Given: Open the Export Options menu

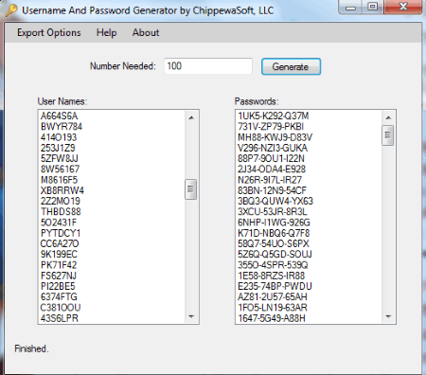Looking at the screenshot, I should coord(49,33).
